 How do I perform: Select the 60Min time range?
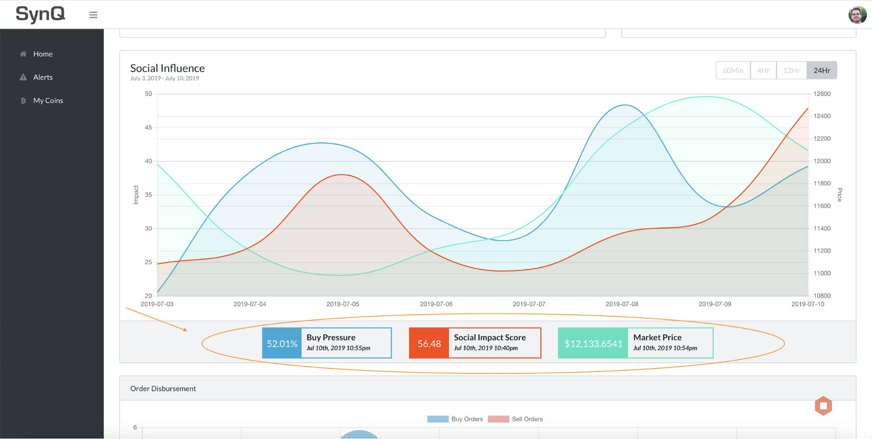(x=733, y=71)
